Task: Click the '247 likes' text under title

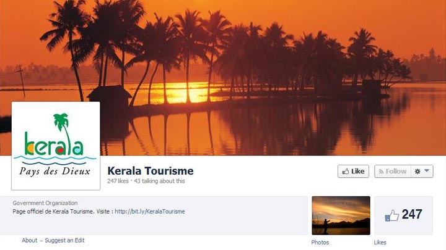Action: (118, 181)
